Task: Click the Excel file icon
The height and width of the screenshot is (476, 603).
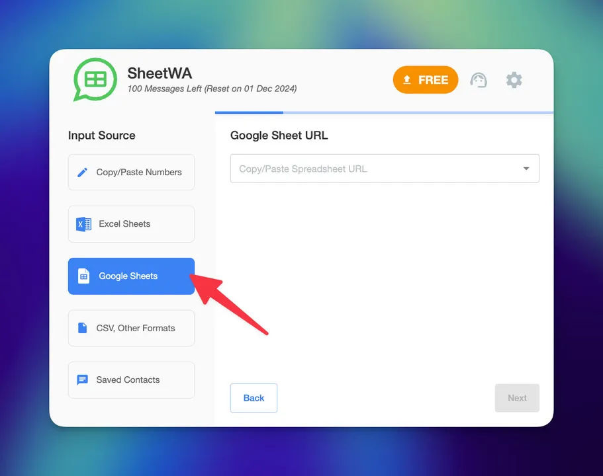Action: pos(83,224)
